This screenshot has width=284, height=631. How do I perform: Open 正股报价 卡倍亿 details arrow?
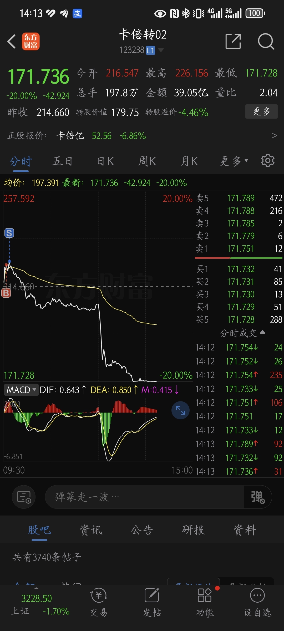click(x=275, y=136)
